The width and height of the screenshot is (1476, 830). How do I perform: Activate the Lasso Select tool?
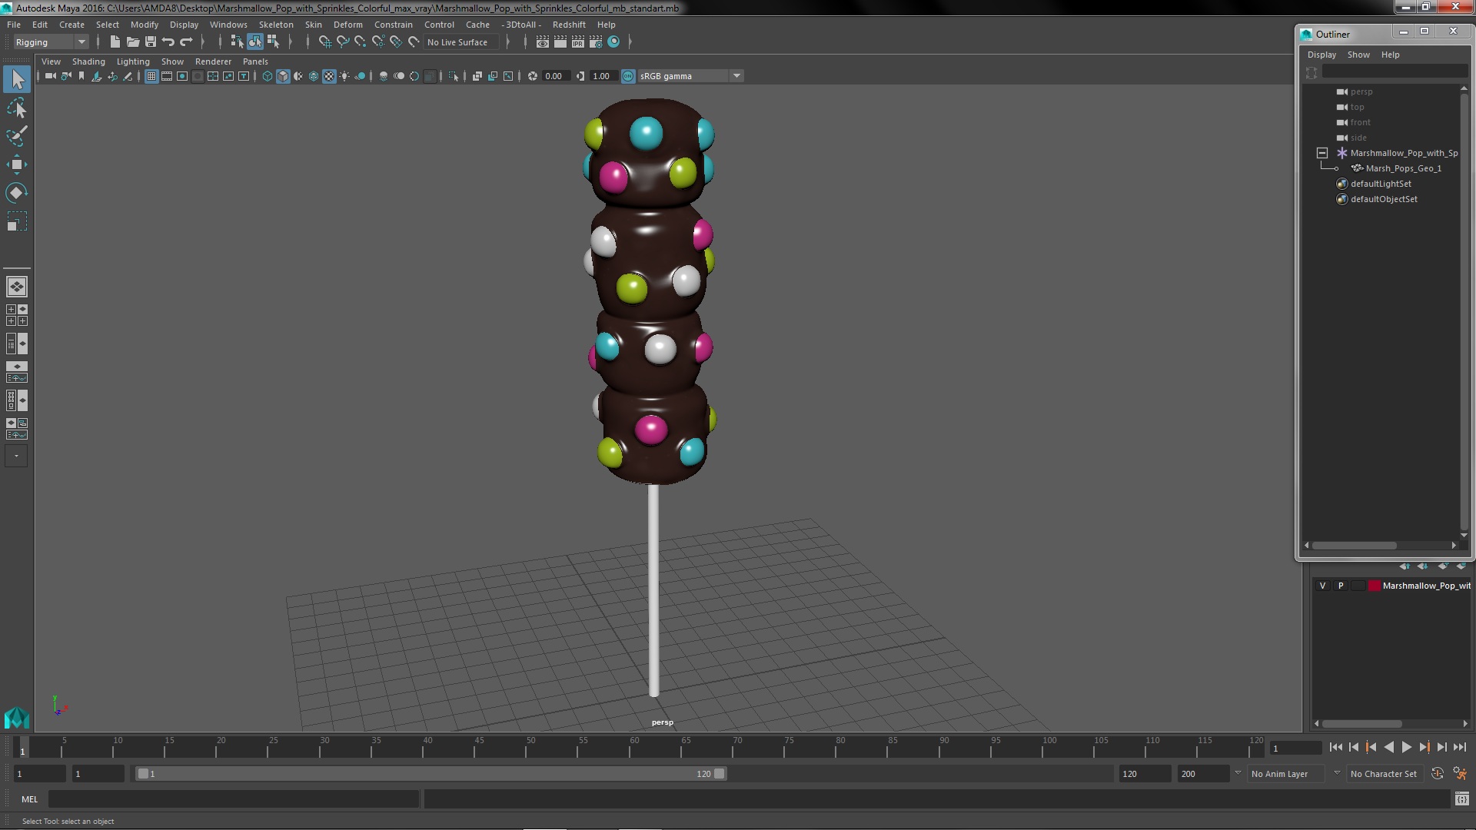pos(17,108)
